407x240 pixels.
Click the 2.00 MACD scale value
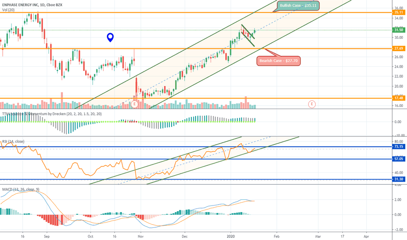click(398, 200)
